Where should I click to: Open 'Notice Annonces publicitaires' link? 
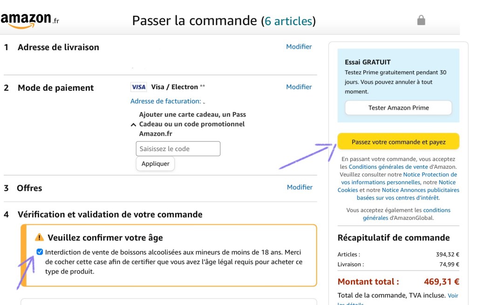pyautogui.click(x=420, y=190)
